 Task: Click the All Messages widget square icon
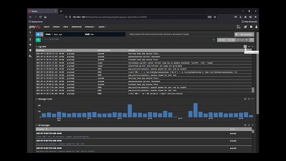[x=249, y=125]
